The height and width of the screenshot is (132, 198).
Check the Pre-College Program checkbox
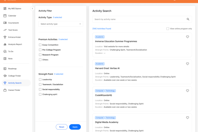pos(40,50)
